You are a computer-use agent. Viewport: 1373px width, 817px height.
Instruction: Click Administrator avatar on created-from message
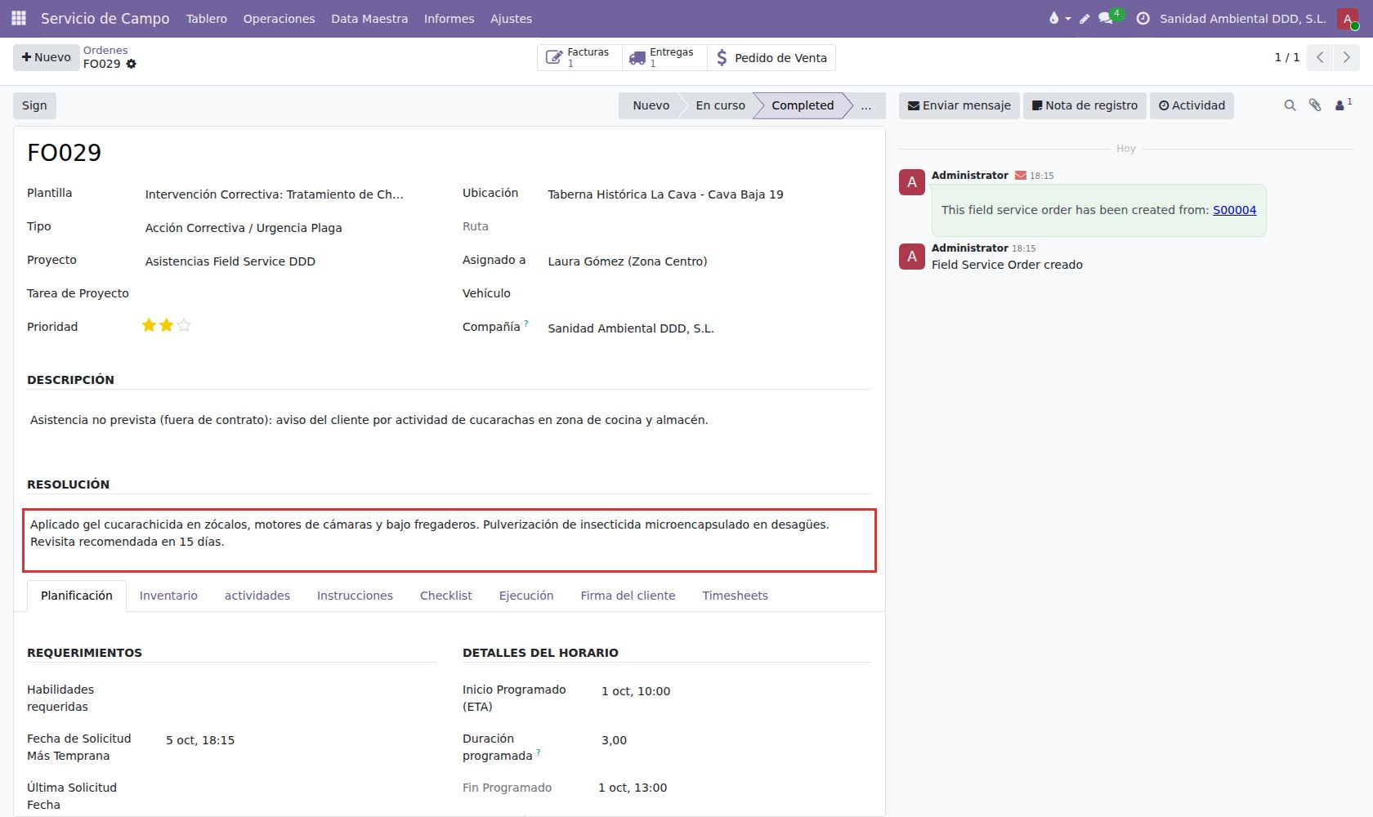[912, 182]
